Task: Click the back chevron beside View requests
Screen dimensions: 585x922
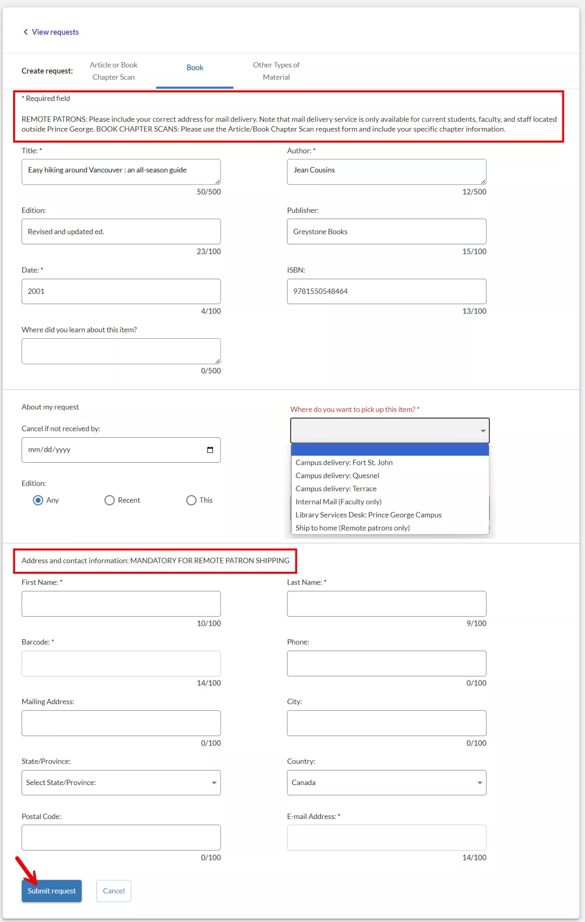Action: click(25, 32)
